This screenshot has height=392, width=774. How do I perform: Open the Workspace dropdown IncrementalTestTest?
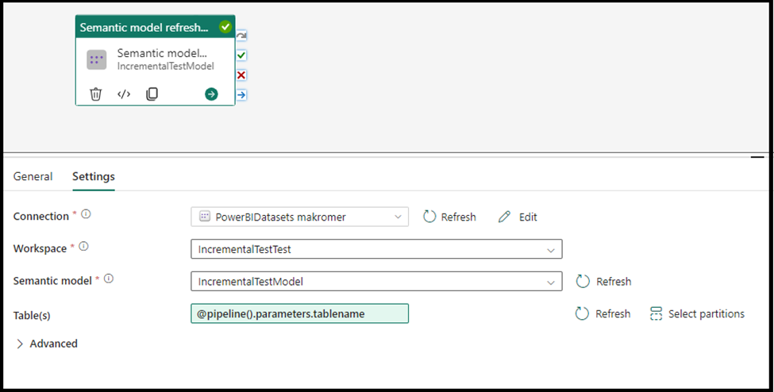(x=376, y=249)
